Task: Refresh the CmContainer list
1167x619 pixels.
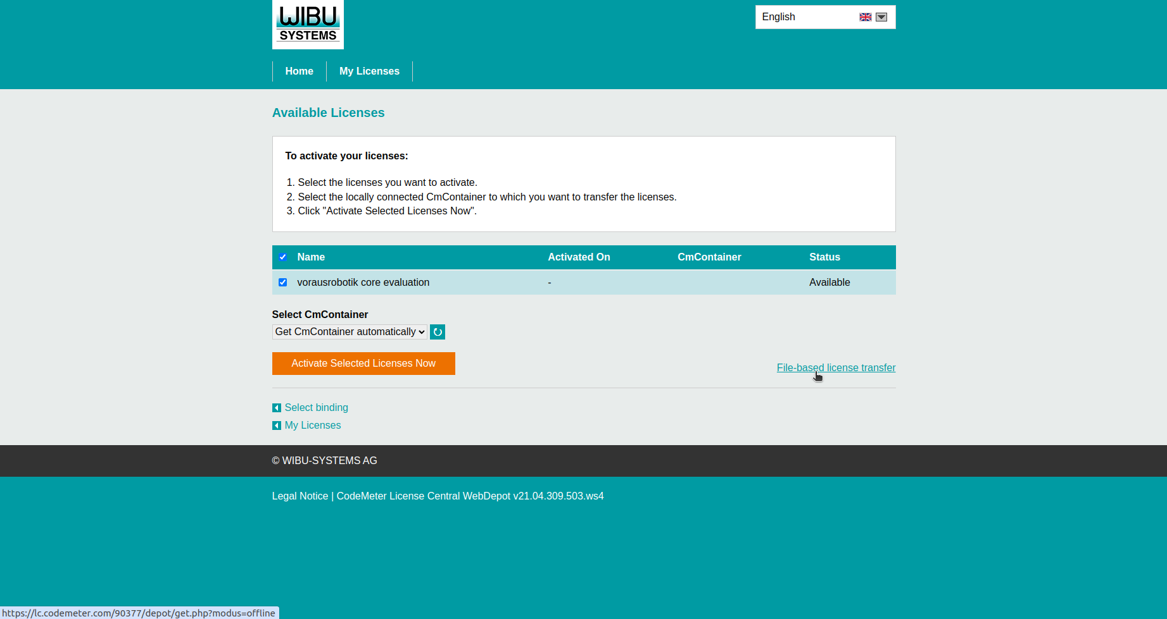Action: [438, 332]
